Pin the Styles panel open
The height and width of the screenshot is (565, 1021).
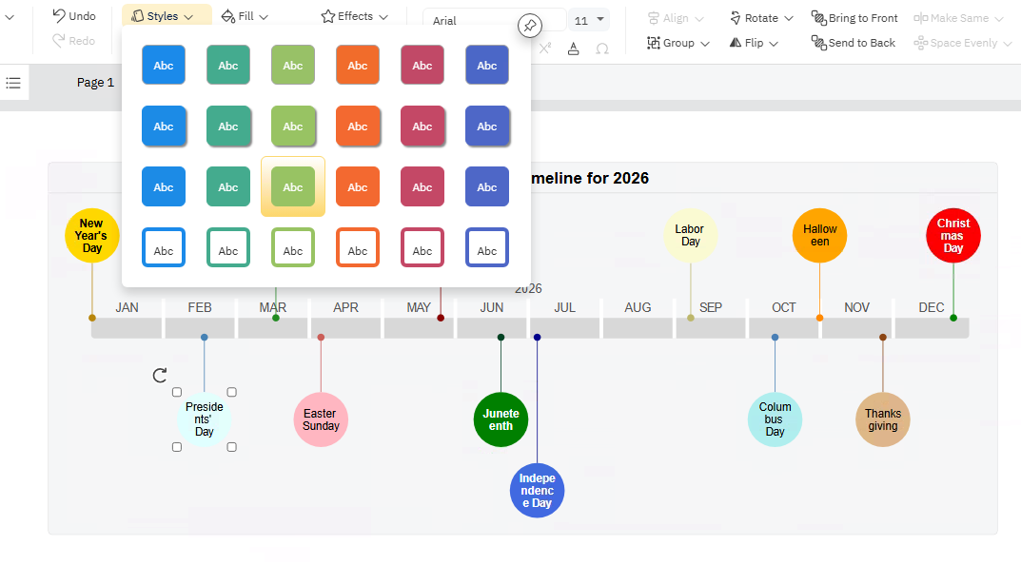[x=530, y=26]
